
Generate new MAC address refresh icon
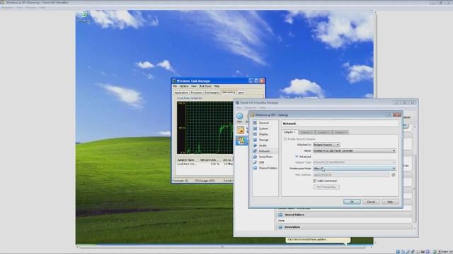click(x=394, y=175)
